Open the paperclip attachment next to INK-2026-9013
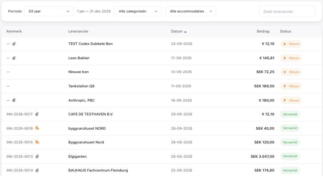This screenshot has width=323, height=176. coord(37,156)
